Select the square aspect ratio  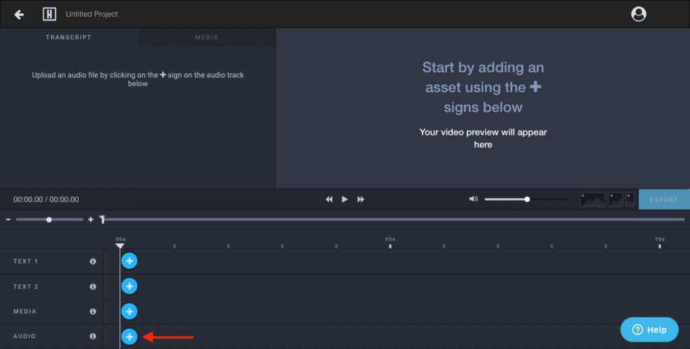[615, 199]
